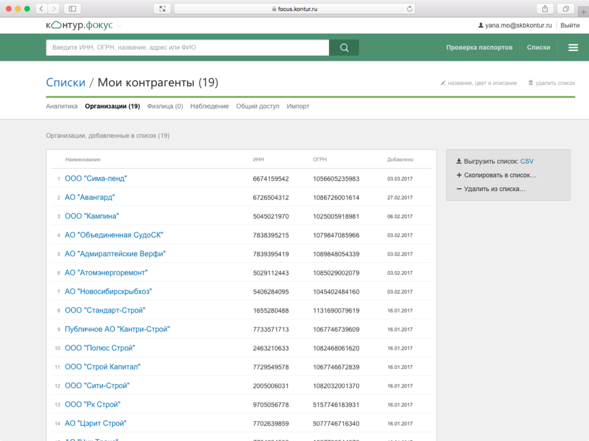Open the Наблюдение tab

point(209,106)
